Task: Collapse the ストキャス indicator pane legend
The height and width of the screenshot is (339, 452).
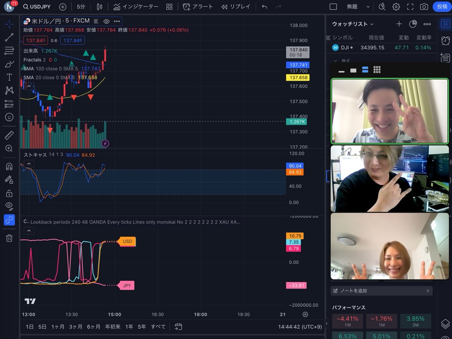Action: (29, 164)
